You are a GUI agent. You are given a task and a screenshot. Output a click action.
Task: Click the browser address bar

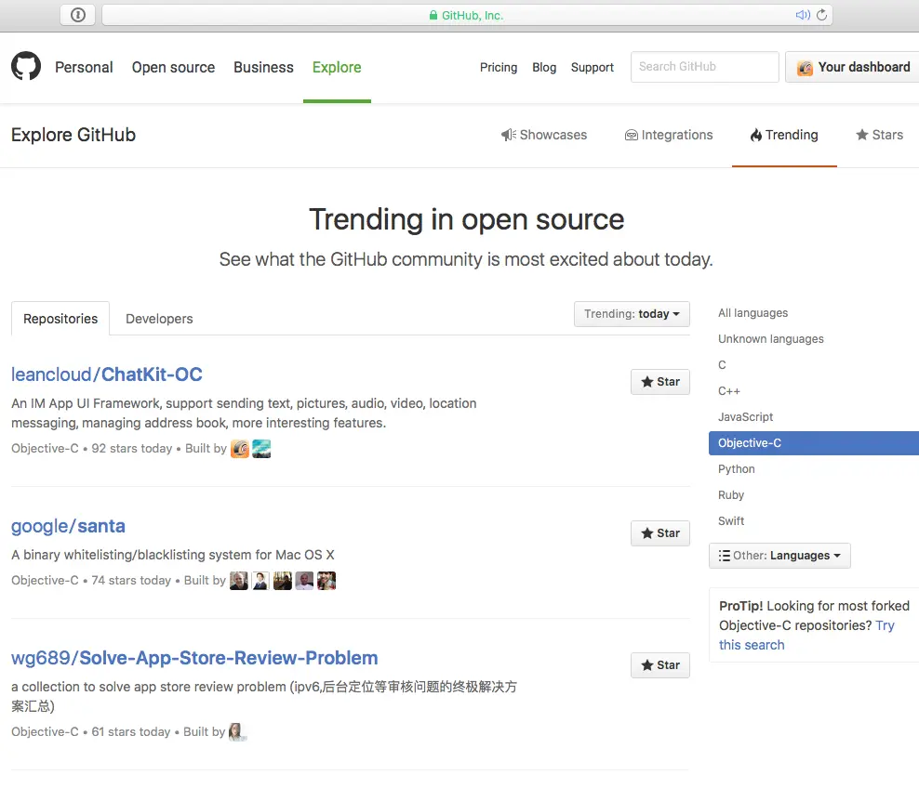tap(467, 15)
